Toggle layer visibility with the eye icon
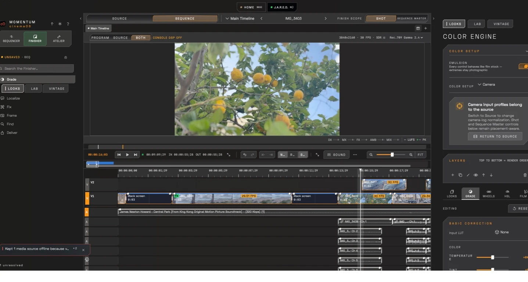 (x=476, y=175)
